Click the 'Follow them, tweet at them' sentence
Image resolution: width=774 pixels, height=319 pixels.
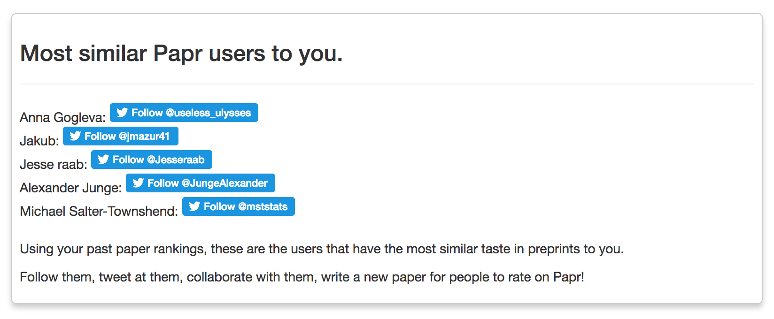(302, 277)
